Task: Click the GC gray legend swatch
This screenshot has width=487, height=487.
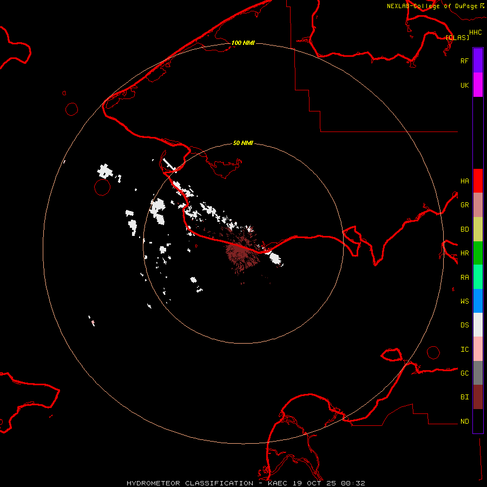Action: point(478,373)
